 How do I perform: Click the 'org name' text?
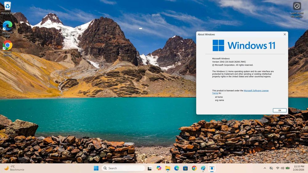pos(219,100)
